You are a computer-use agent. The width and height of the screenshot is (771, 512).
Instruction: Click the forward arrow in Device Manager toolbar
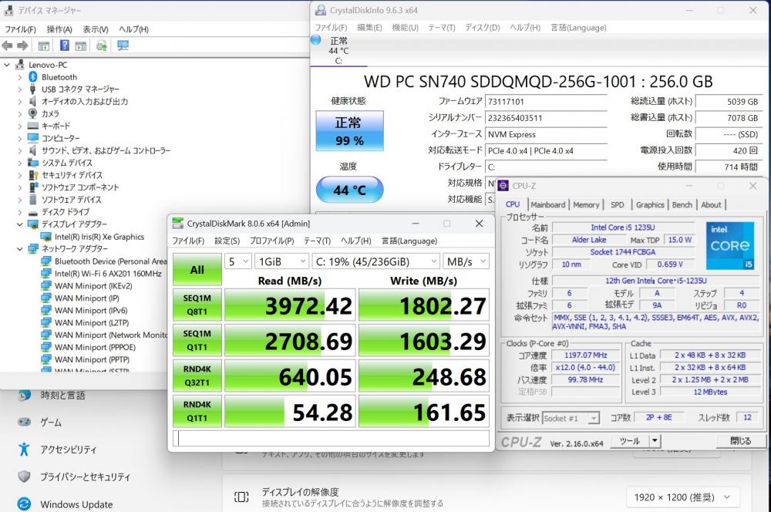point(22,45)
